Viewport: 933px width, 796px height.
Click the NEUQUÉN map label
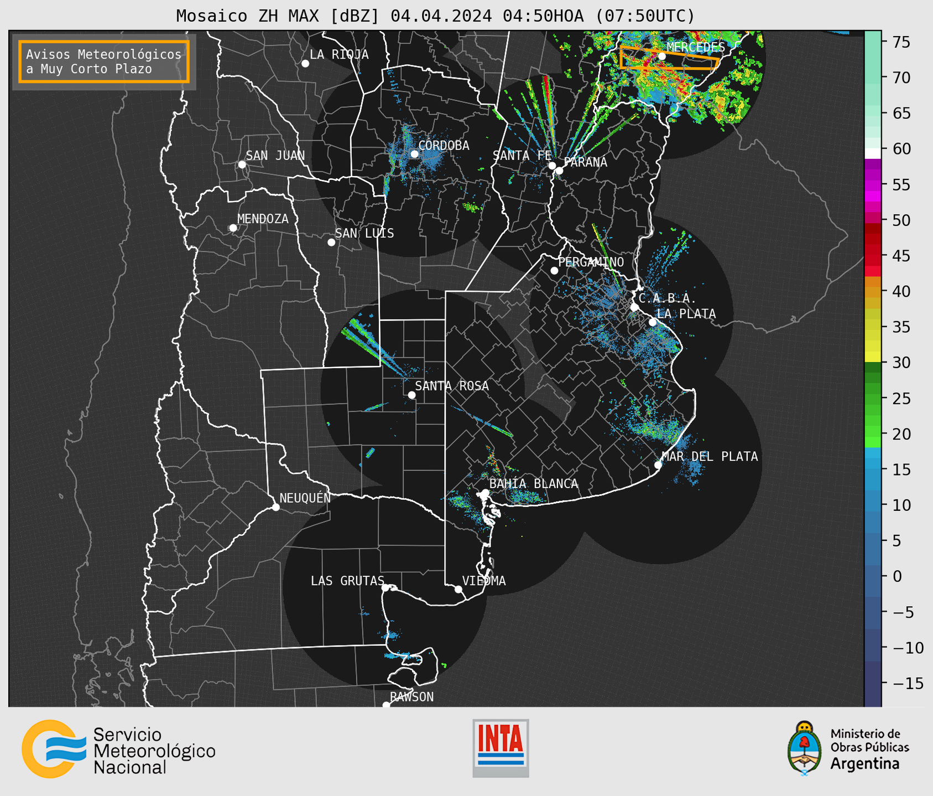click(x=305, y=498)
